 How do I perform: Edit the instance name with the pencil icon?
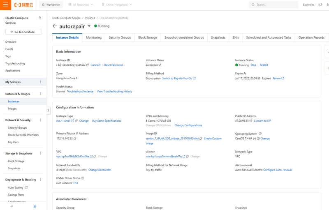point(160,65)
